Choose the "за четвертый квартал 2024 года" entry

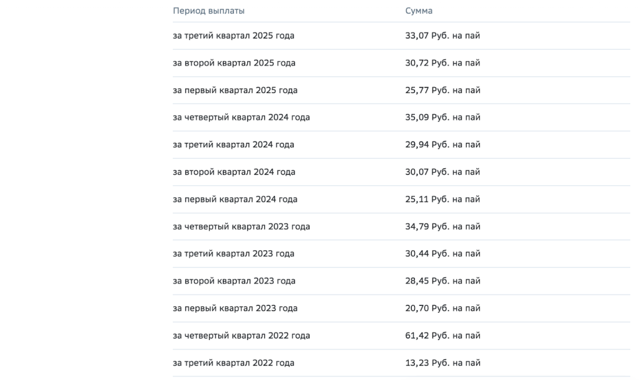tap(241, 117)
